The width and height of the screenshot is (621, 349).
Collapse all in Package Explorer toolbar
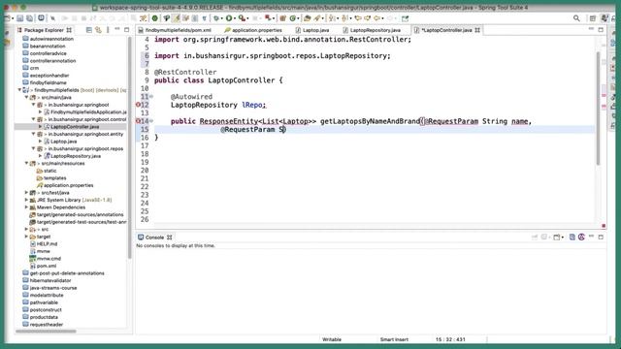click(88, 30)
